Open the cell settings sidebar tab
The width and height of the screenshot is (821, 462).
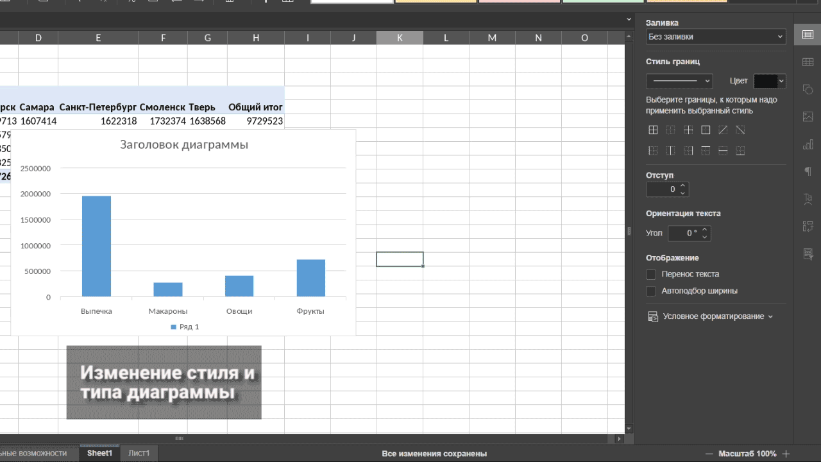808,35
